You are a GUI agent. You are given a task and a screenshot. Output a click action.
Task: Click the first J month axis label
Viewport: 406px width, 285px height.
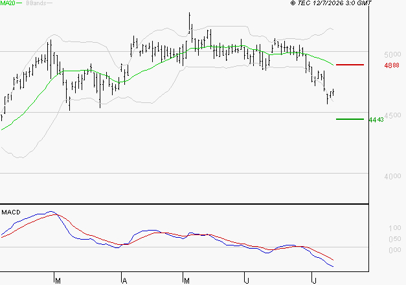[247, 281]
